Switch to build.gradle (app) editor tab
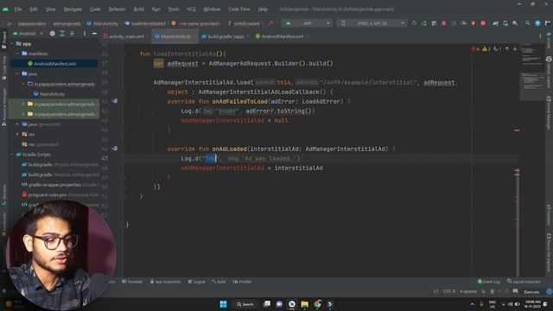The image size is (553, 311). (x=226, y=36)
